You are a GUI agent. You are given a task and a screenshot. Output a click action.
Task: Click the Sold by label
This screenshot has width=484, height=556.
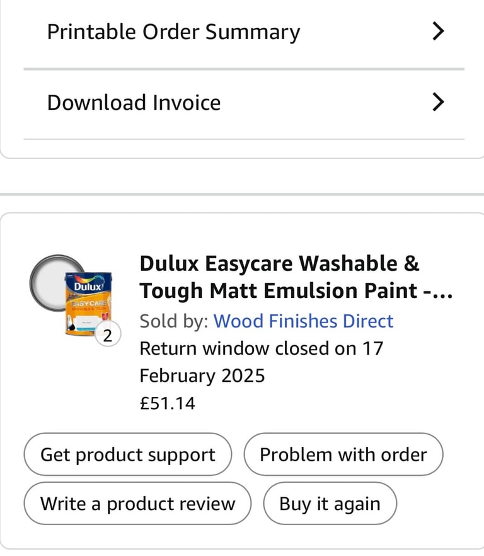[173, 321]
